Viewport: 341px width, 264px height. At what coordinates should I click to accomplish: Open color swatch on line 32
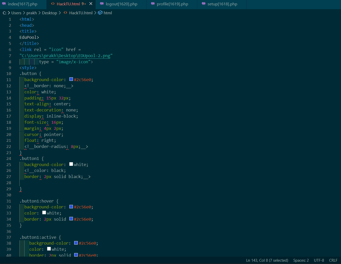click(71, 207)
